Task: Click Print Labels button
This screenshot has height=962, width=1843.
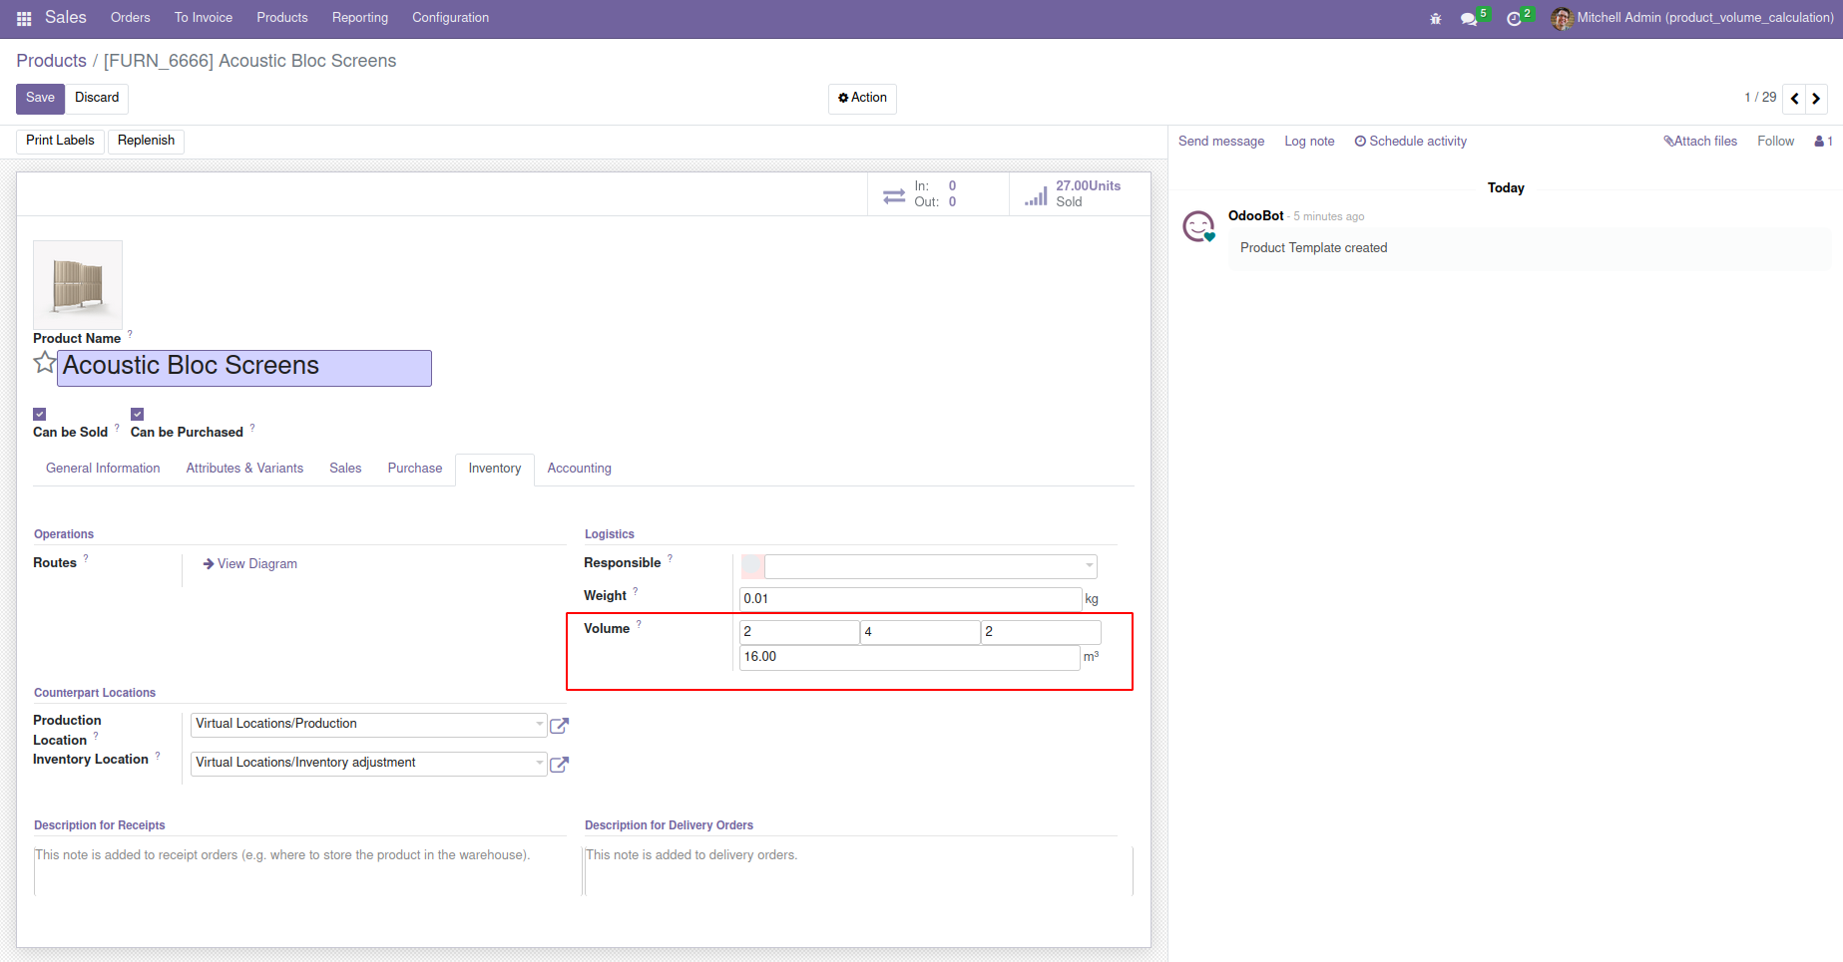Action: (60, 141)
